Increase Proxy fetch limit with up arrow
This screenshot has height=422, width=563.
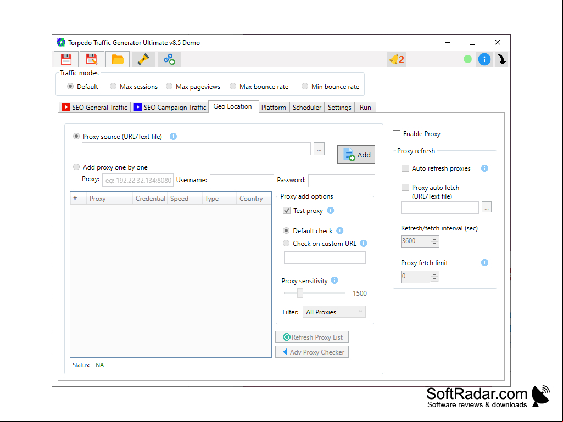434,274
